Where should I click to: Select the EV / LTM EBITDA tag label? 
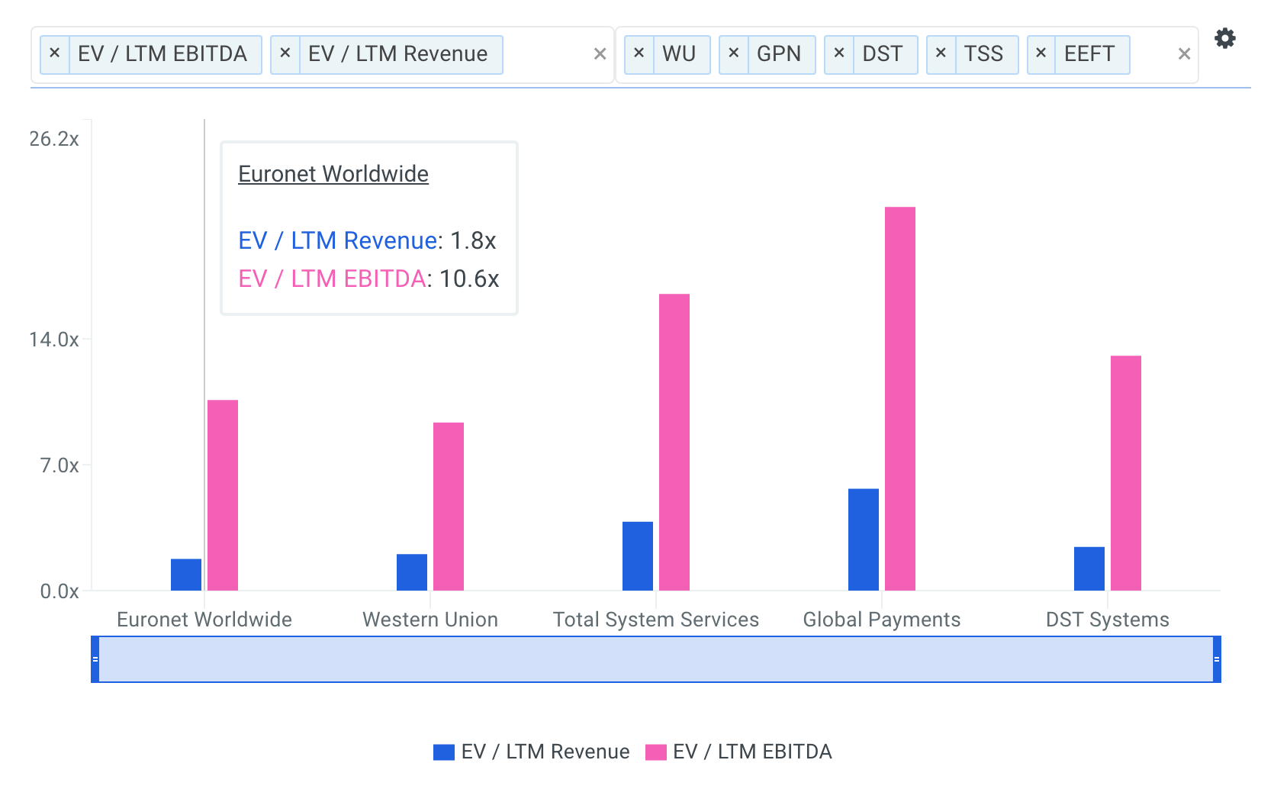point(162,54)
